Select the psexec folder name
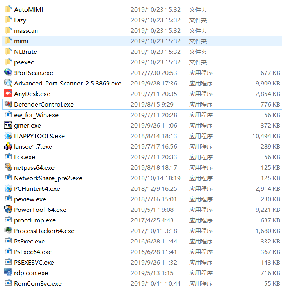Screen dimensions: 293x295 click(24, 62)
